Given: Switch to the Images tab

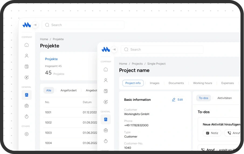Looking at the screenshot, I should click(x=154, y=83).
